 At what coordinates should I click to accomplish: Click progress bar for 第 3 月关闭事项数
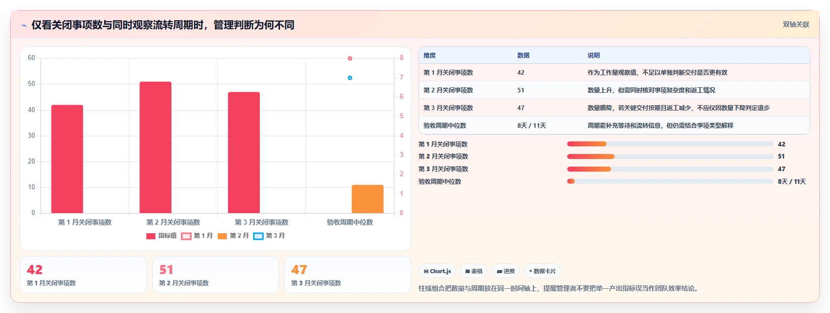[670, 169]
